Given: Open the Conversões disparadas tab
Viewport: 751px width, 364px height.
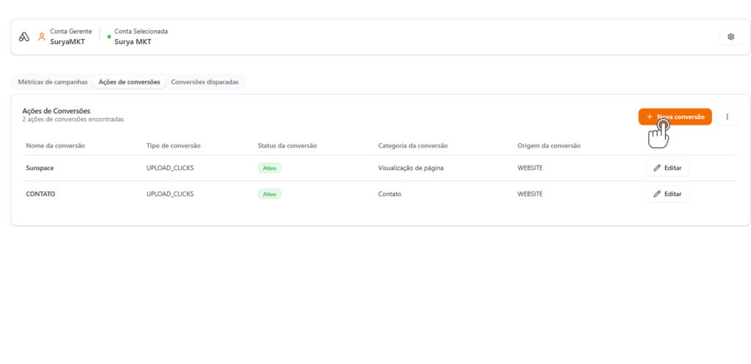Looking at the screenshot, I should 205,82.
